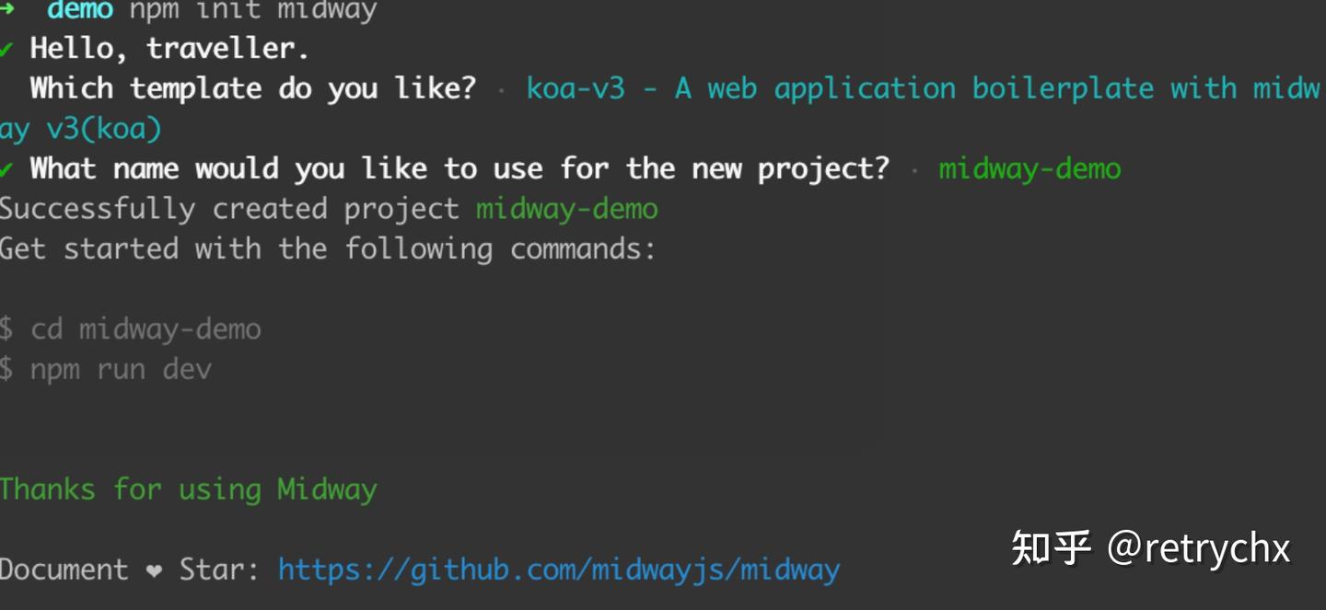
Task: Click the Which template do you like question
Action: point(253,89)
